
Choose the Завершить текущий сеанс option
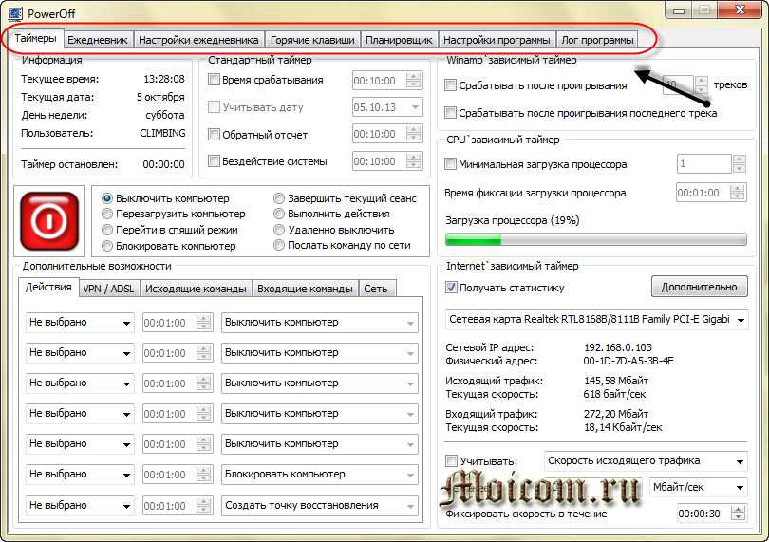pyautogui.click(x=279, y=199)
